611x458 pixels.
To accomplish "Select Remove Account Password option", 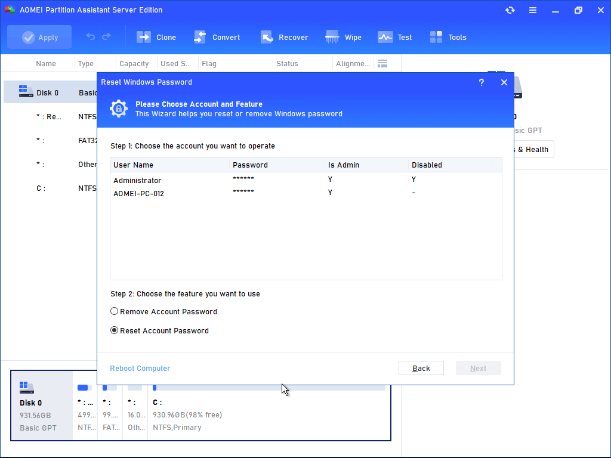I will 163,311.
